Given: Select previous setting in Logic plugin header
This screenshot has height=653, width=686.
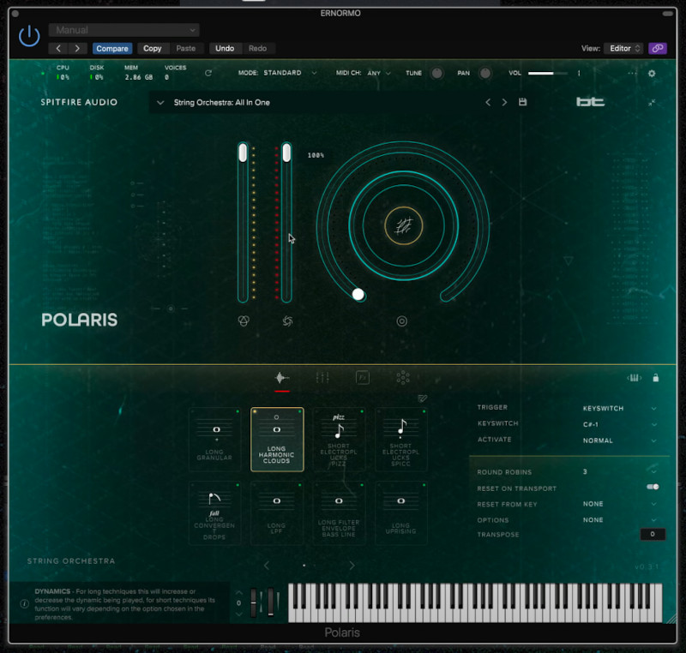Looking at the screenshot, I should pyautogui.click(x=58, y=49).
